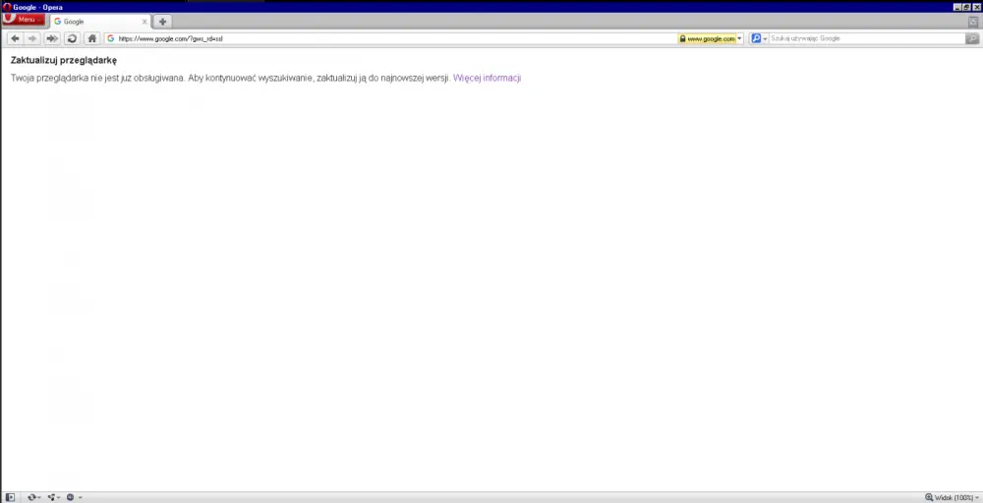Go to the Home page

[x=91, y=38]
